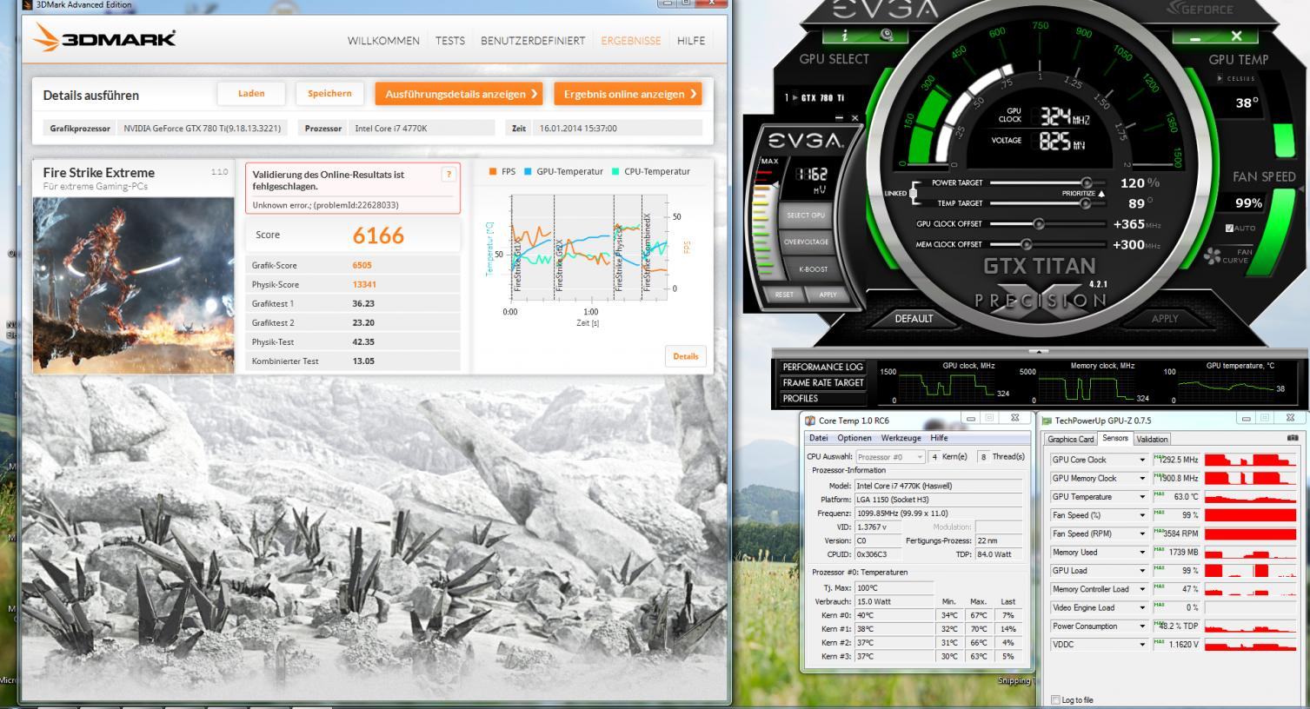Viewport: 1310px width, 709px height.
Task: Go to the WILLKOMMEN tab in 3DMark
Action: coord(383,41)
